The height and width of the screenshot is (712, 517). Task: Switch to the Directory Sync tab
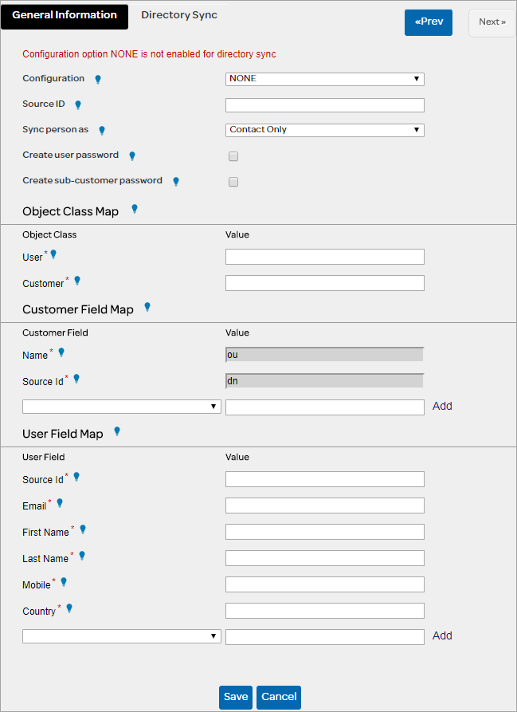click(x=178, y=15)
